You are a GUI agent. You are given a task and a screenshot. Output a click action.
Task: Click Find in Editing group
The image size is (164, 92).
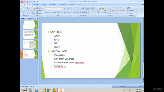coord(130,8)
